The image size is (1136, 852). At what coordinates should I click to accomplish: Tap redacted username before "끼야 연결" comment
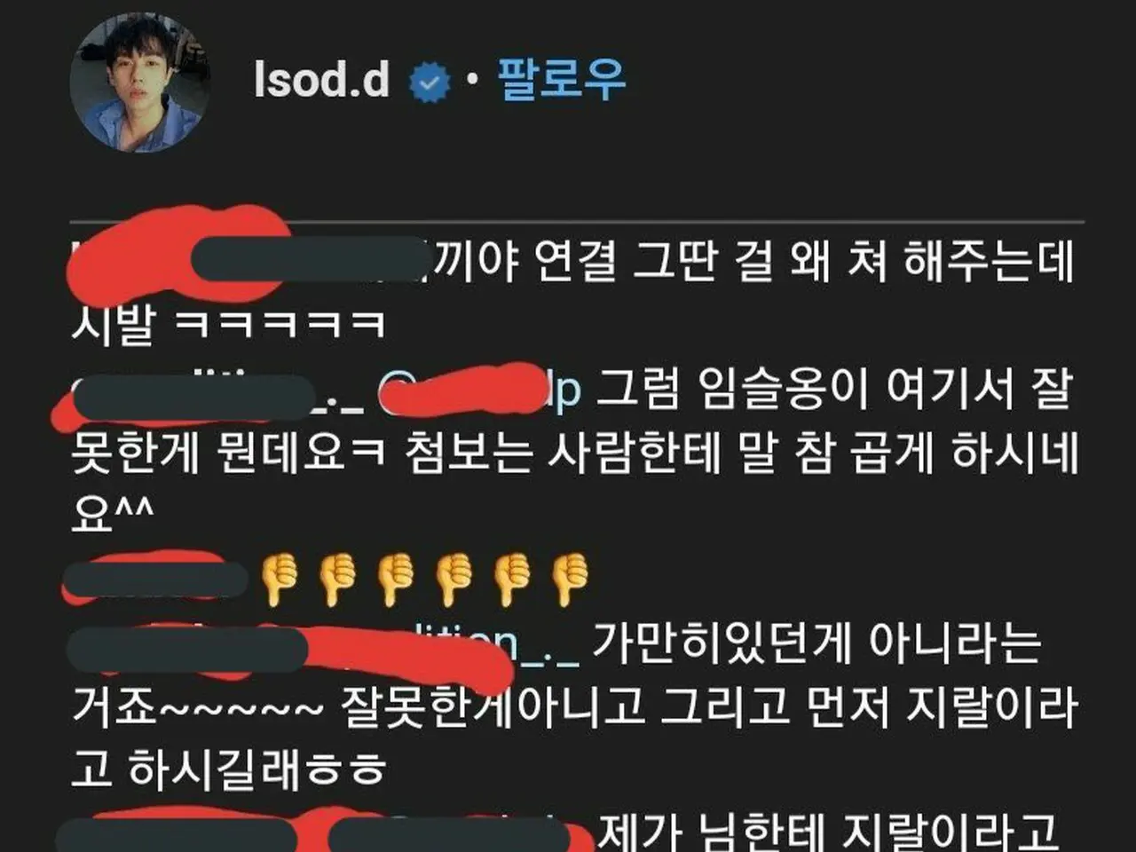click(x=248, y=257)
